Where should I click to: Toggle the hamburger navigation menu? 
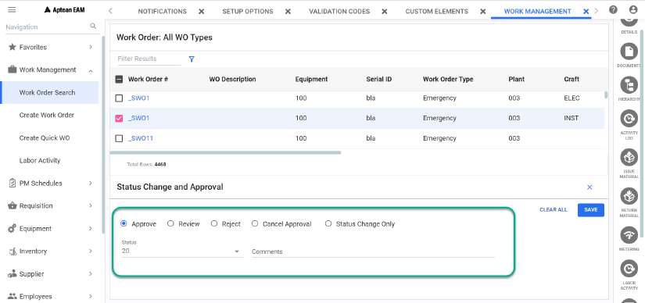pyautogui.click(x=12, y=9)
